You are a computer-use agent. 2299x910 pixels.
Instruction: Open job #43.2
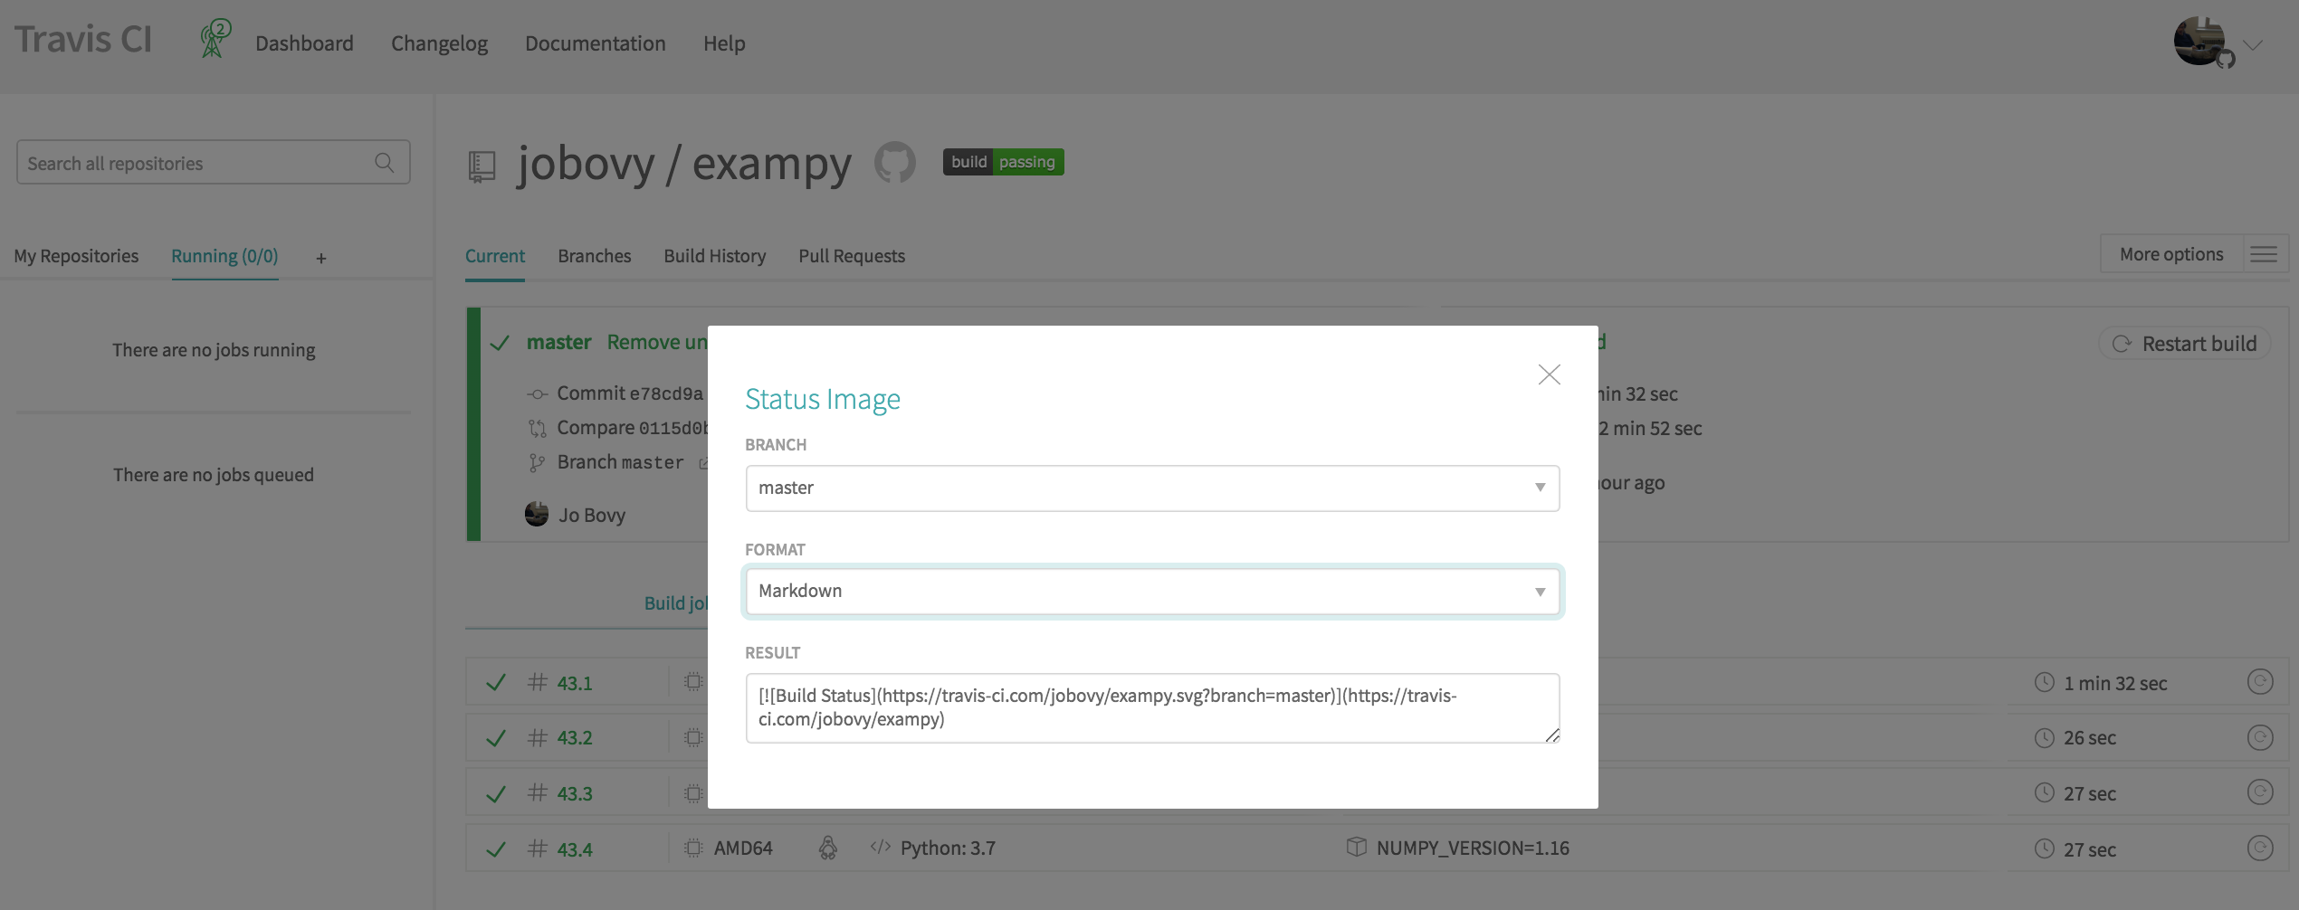575,737
